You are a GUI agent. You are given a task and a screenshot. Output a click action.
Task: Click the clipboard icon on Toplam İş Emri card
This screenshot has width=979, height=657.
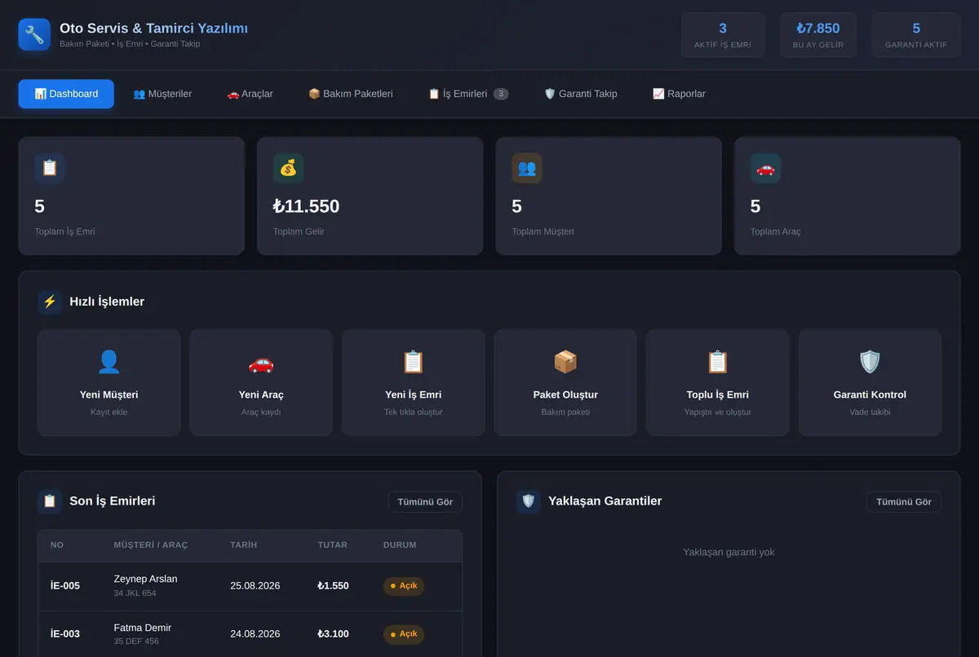(50, 168)
